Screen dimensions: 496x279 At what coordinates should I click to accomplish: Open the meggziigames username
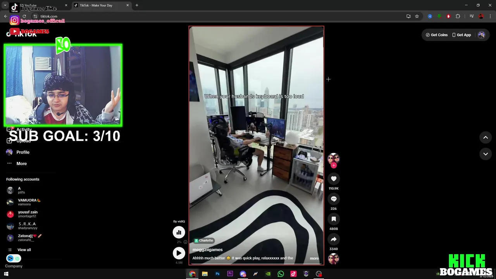pos(208,250)
